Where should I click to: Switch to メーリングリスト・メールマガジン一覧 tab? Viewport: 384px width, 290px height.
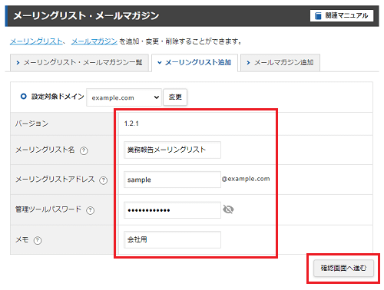(79, 63)
